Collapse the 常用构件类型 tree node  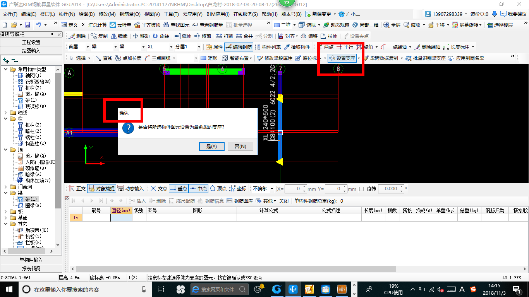click(6, 69)
